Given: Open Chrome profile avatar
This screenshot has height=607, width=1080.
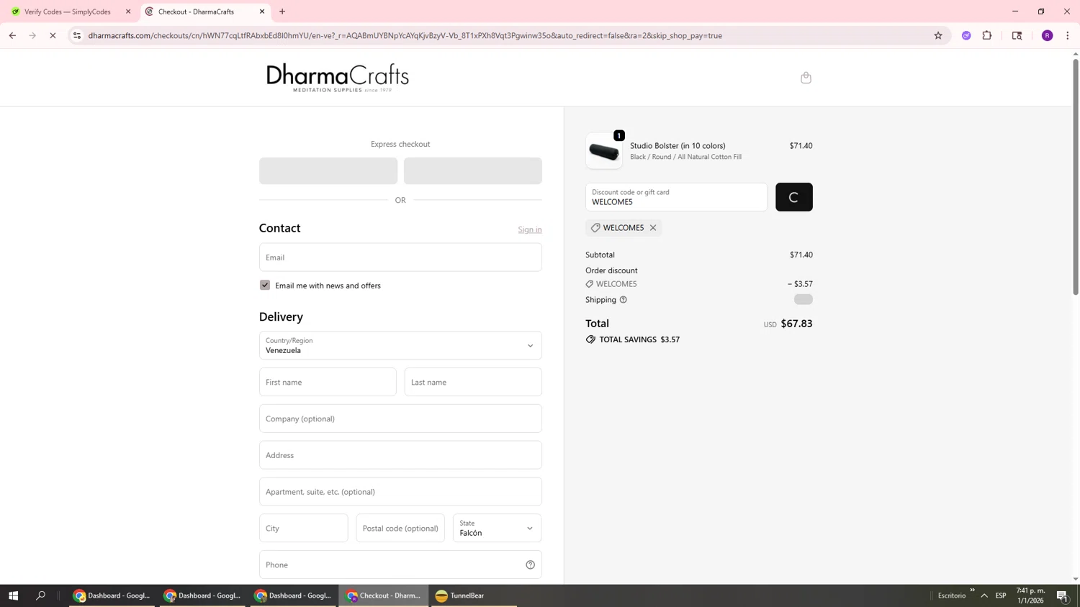Looking at the screenshot, I should pos(1047,35).
